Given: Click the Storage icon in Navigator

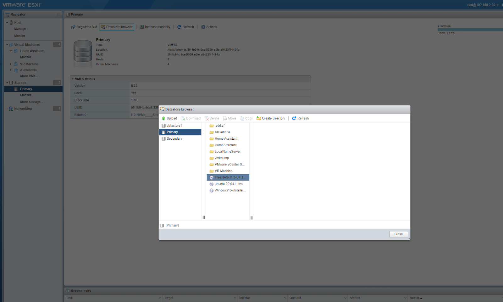Looking at the screenshot, I should coord(11,83).
